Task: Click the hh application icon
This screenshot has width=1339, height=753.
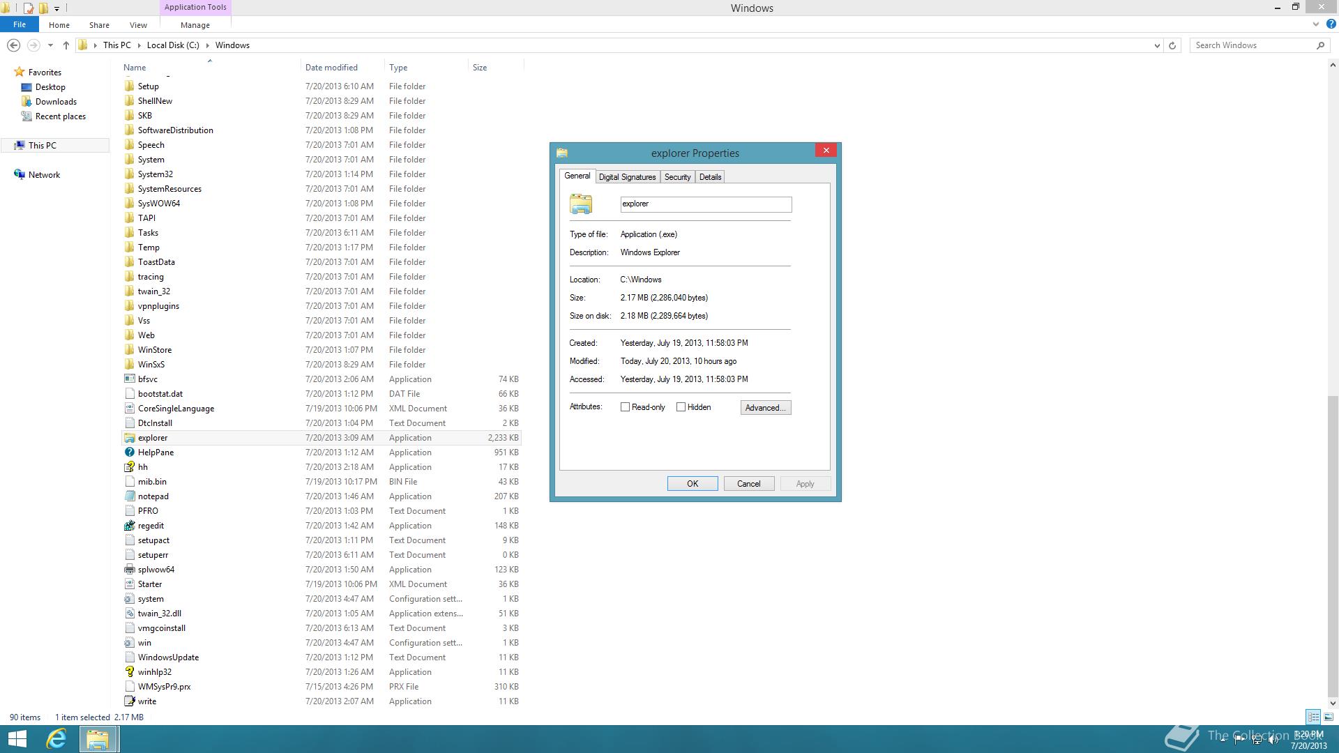Action: click(129, 467)
